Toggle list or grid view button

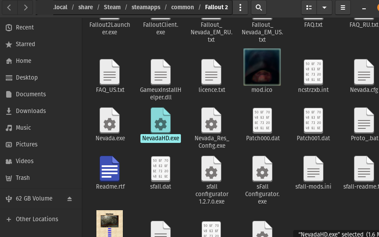point(309,7)
